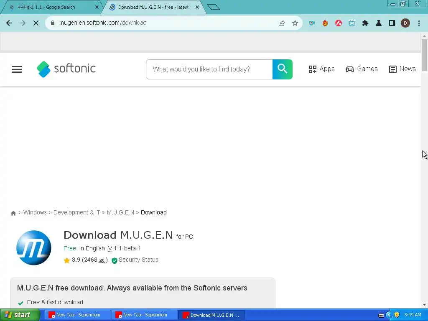Close the Download M.U.G.E.N tab
This screenshot has height=321, width=428.
click(197, 8)
